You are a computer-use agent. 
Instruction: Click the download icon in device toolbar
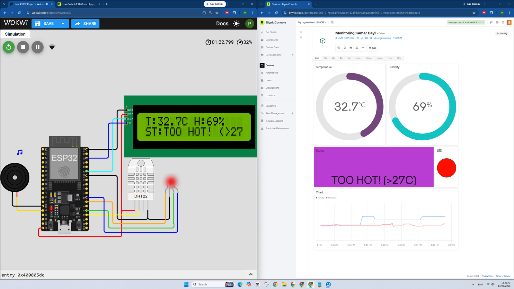[357, 48]
